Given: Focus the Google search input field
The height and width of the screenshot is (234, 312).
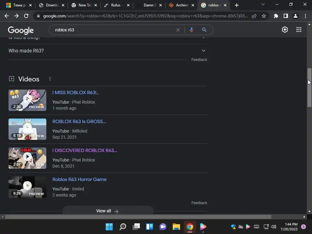Looking at the screenshot, I should coord(113,30).
